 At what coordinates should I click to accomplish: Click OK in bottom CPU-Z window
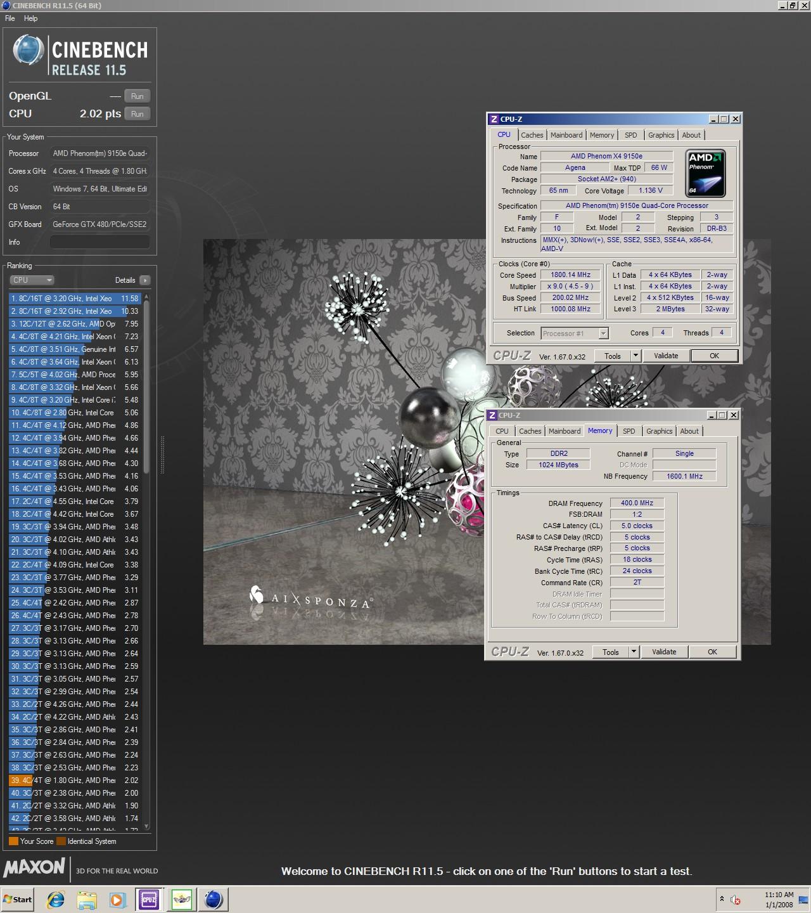[712, 652]
